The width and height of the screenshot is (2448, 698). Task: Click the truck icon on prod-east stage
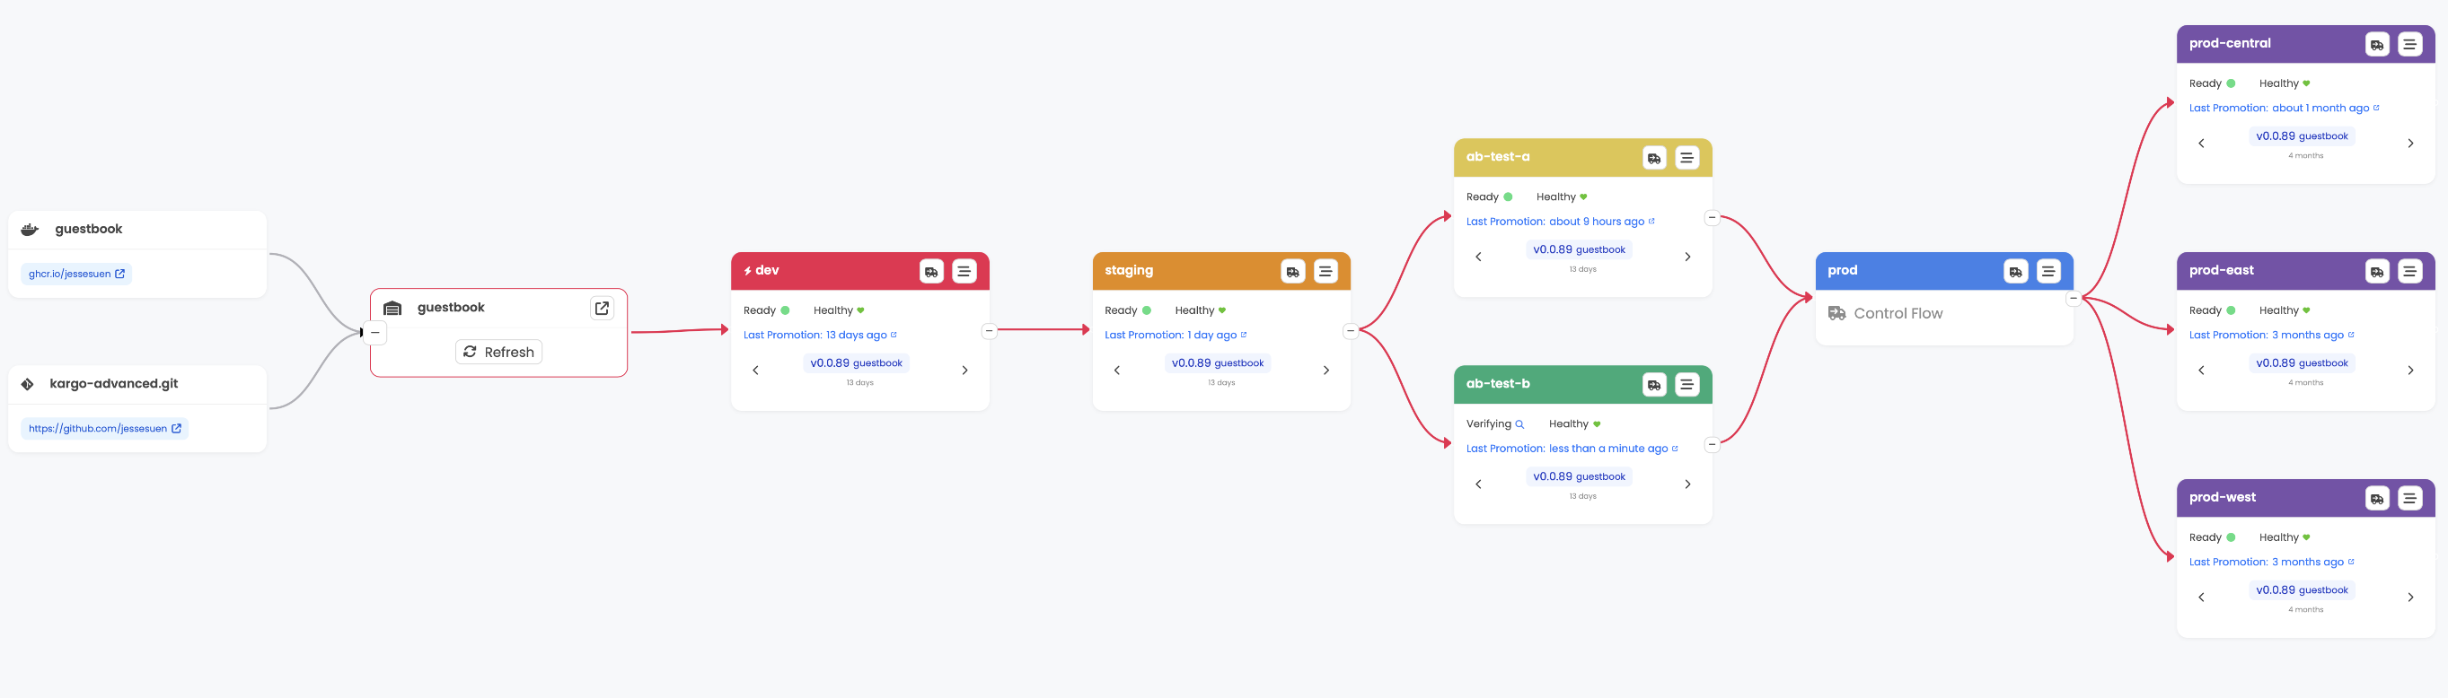click(x=2376, y=272)
